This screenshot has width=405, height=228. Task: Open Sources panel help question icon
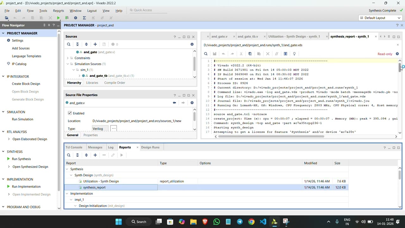tap(175, 37)
